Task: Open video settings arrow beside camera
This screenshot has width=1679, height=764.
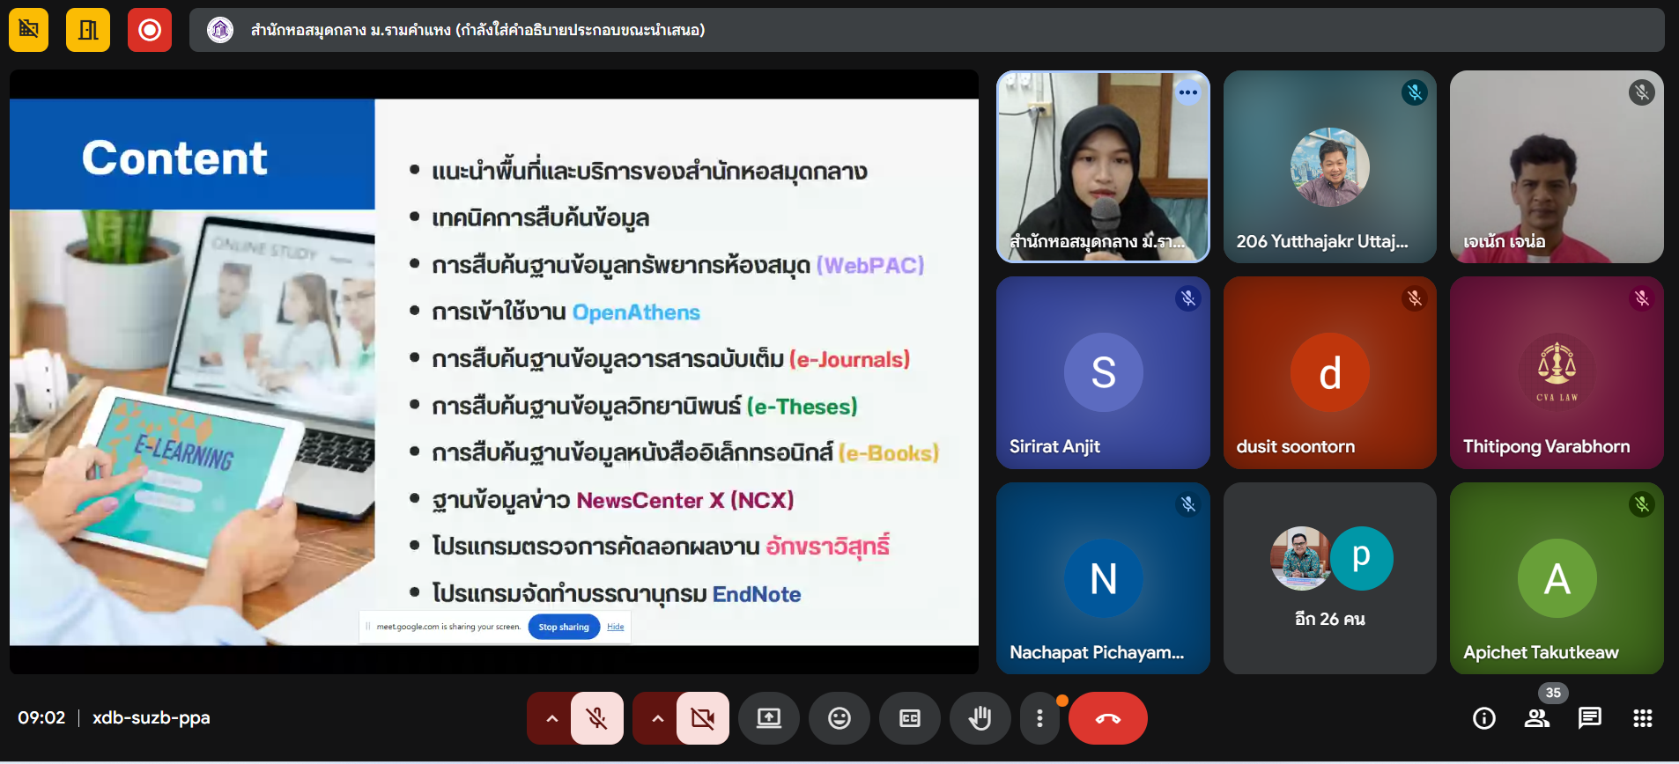Action: point(657,718)
